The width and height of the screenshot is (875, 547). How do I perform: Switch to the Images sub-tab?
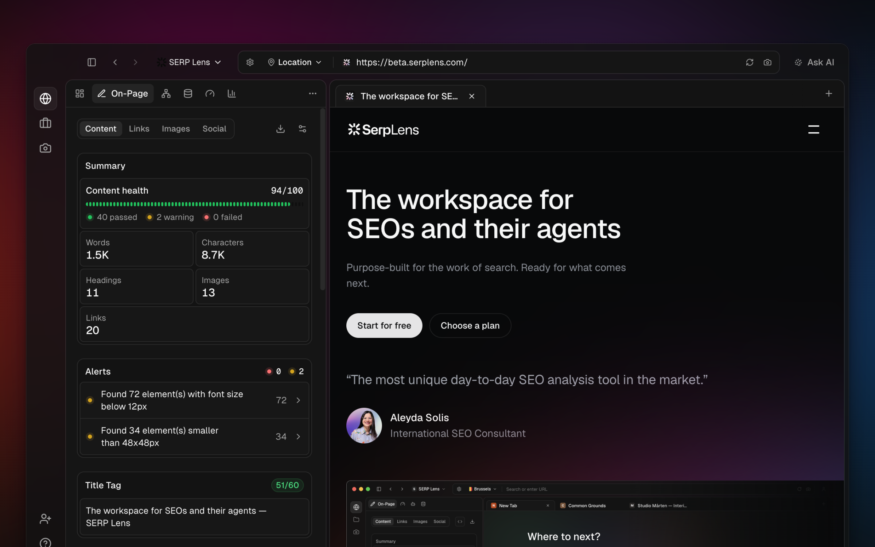point(176,129)
